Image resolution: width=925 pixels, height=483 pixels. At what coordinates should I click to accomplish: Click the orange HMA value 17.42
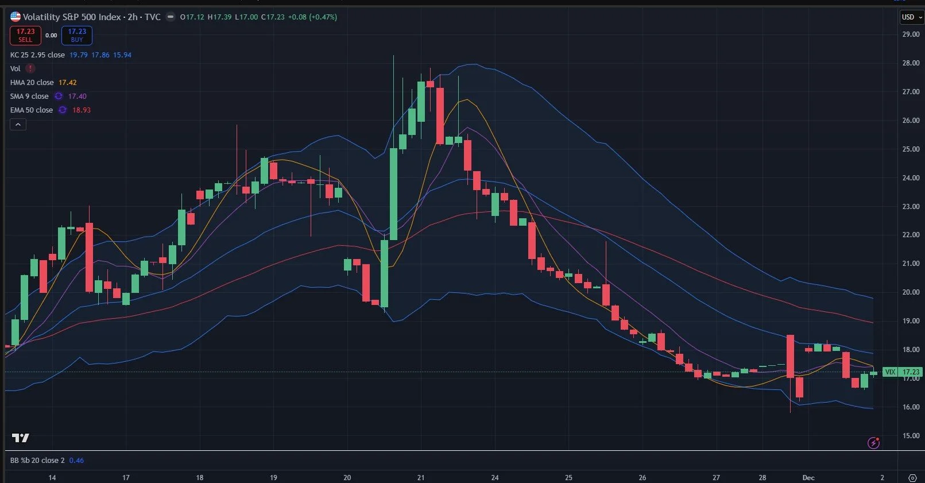tap(68, 83)
